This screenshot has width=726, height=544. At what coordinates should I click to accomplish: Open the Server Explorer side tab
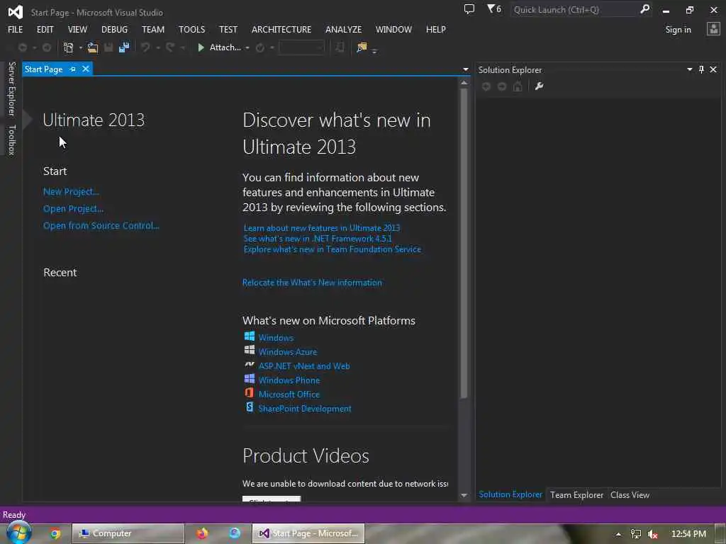click(x=12, y=89)
